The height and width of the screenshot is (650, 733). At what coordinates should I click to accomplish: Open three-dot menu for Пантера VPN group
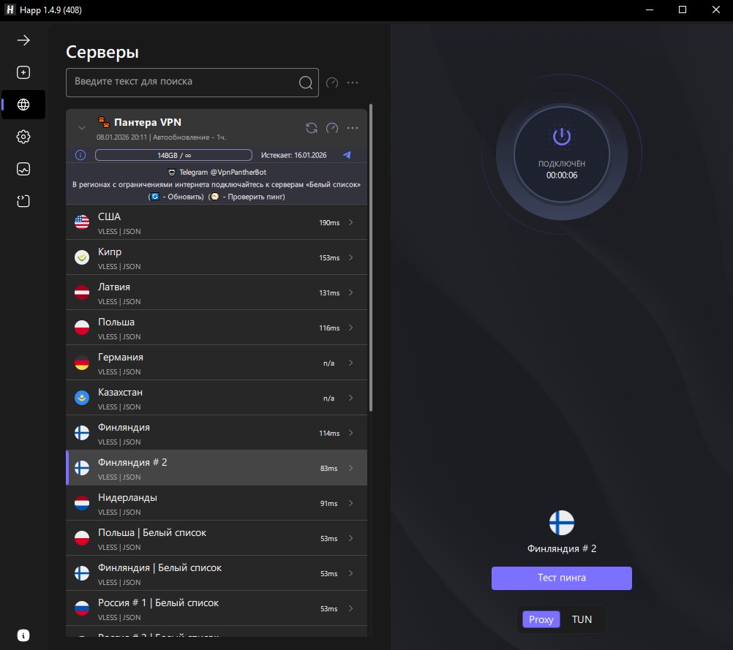[x=353, y=128]
